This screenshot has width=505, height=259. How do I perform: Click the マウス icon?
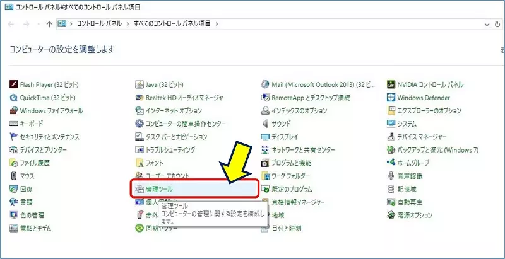click(13, 176)
